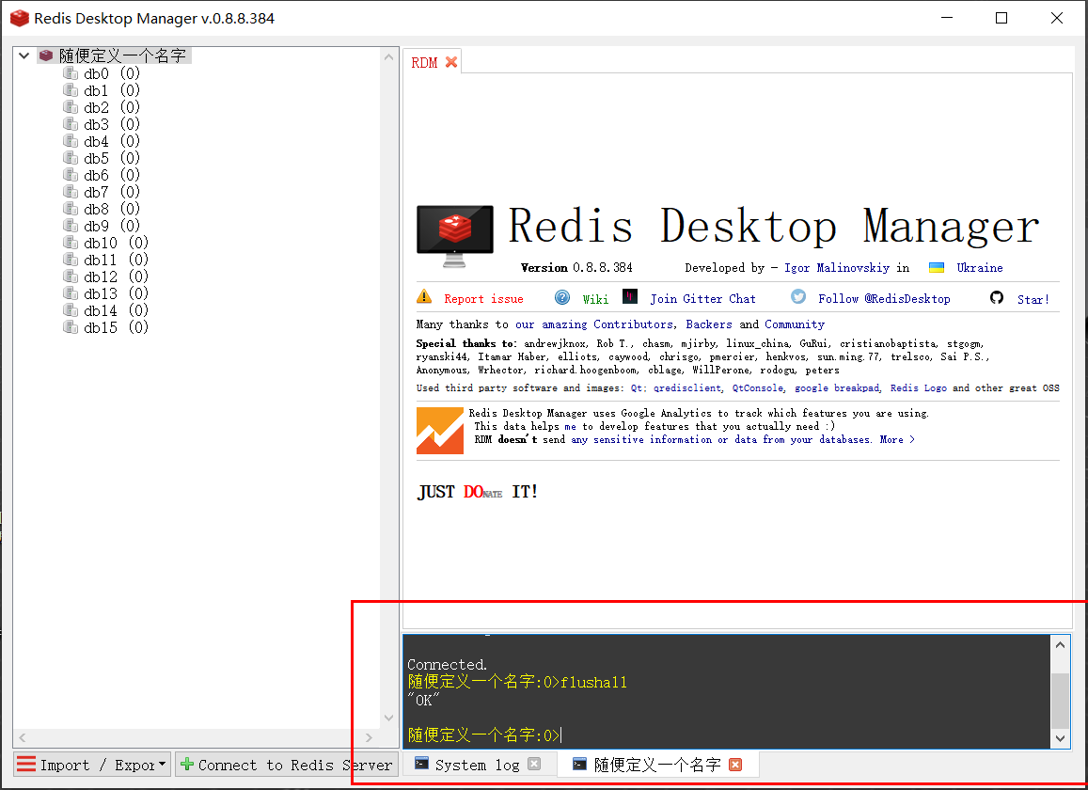Image resolution: width=1088 pixels, height=790 pixels.
Task: Click the red connection icon beside 随便定义一个名字
Action: tap(46, 55)
